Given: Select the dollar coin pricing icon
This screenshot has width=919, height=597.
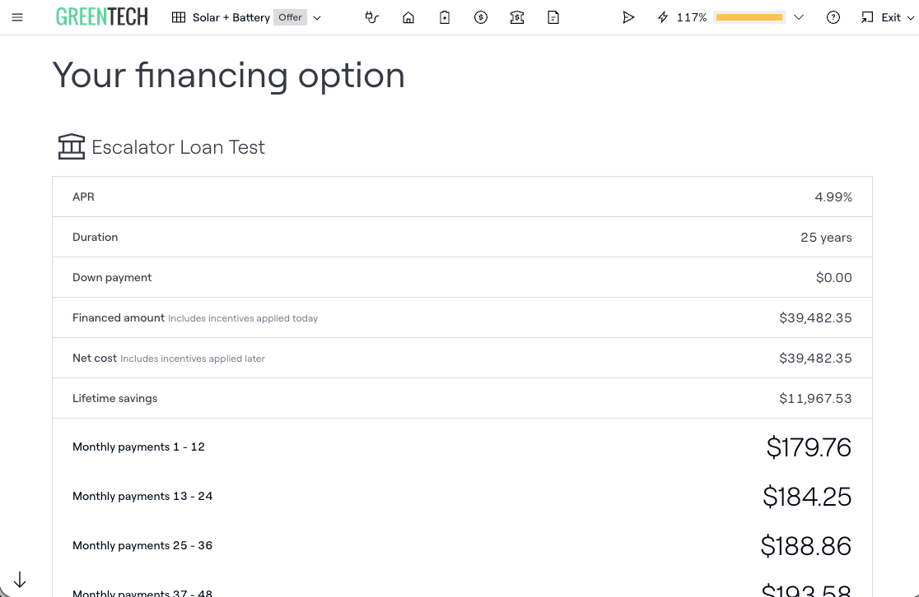Looking at the screenshot, I should [x=481, y=17].
